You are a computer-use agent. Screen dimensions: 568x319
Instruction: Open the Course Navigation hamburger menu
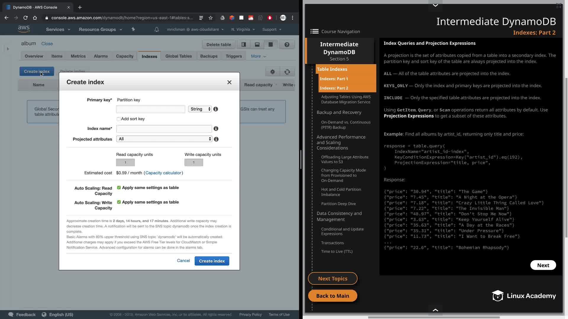point(314,31)
